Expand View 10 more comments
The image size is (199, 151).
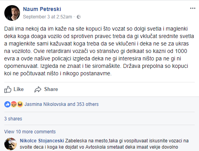[x=30, y=132]
